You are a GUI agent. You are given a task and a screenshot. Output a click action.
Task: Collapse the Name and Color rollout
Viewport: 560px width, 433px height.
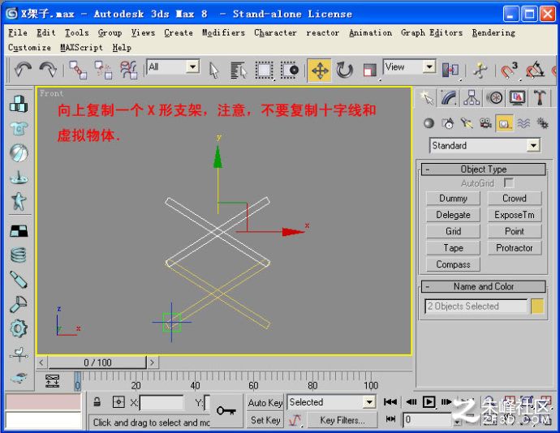[483, 287]
